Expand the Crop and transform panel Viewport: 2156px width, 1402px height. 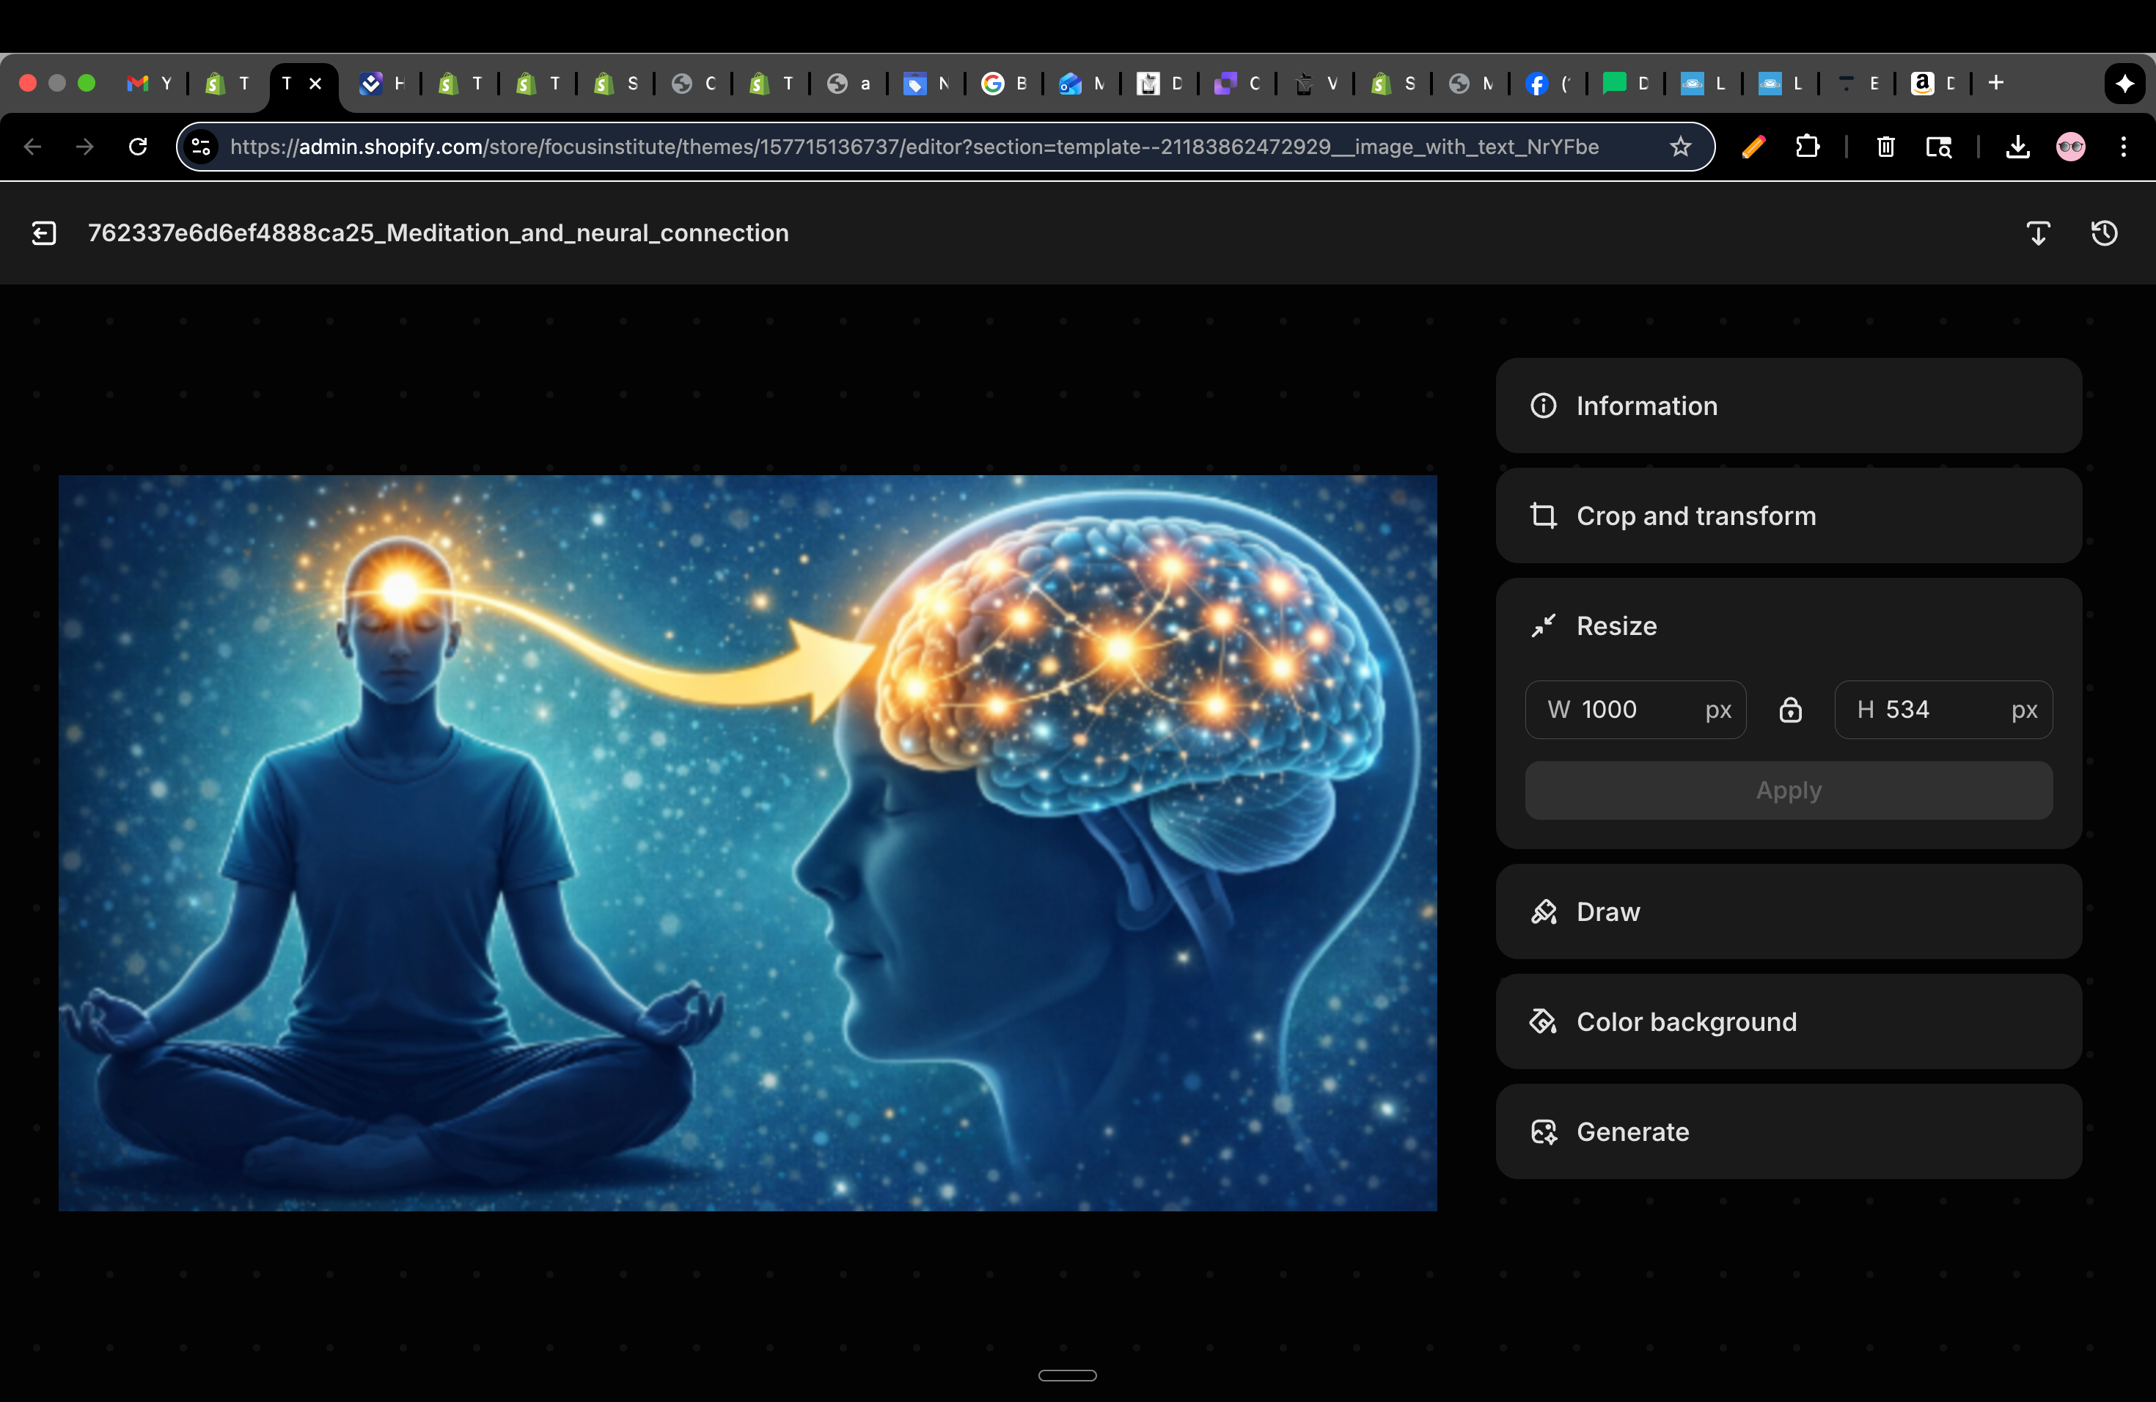1788,516
